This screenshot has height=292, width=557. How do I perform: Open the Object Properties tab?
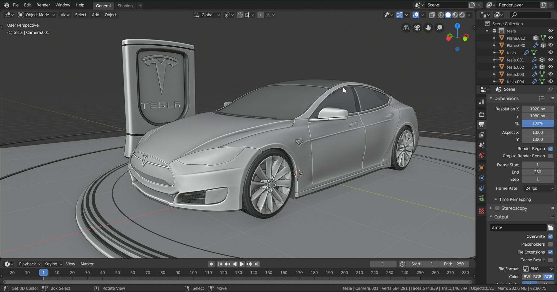point(481,168)
